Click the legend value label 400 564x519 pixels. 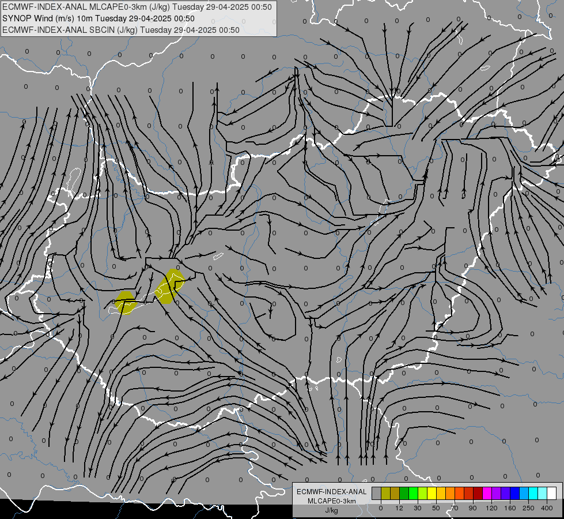point(547,508)
